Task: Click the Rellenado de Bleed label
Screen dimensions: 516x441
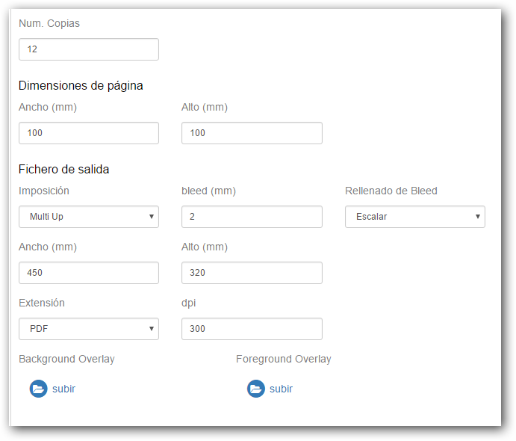Action: pyautogui.click(x=391, y=191)
